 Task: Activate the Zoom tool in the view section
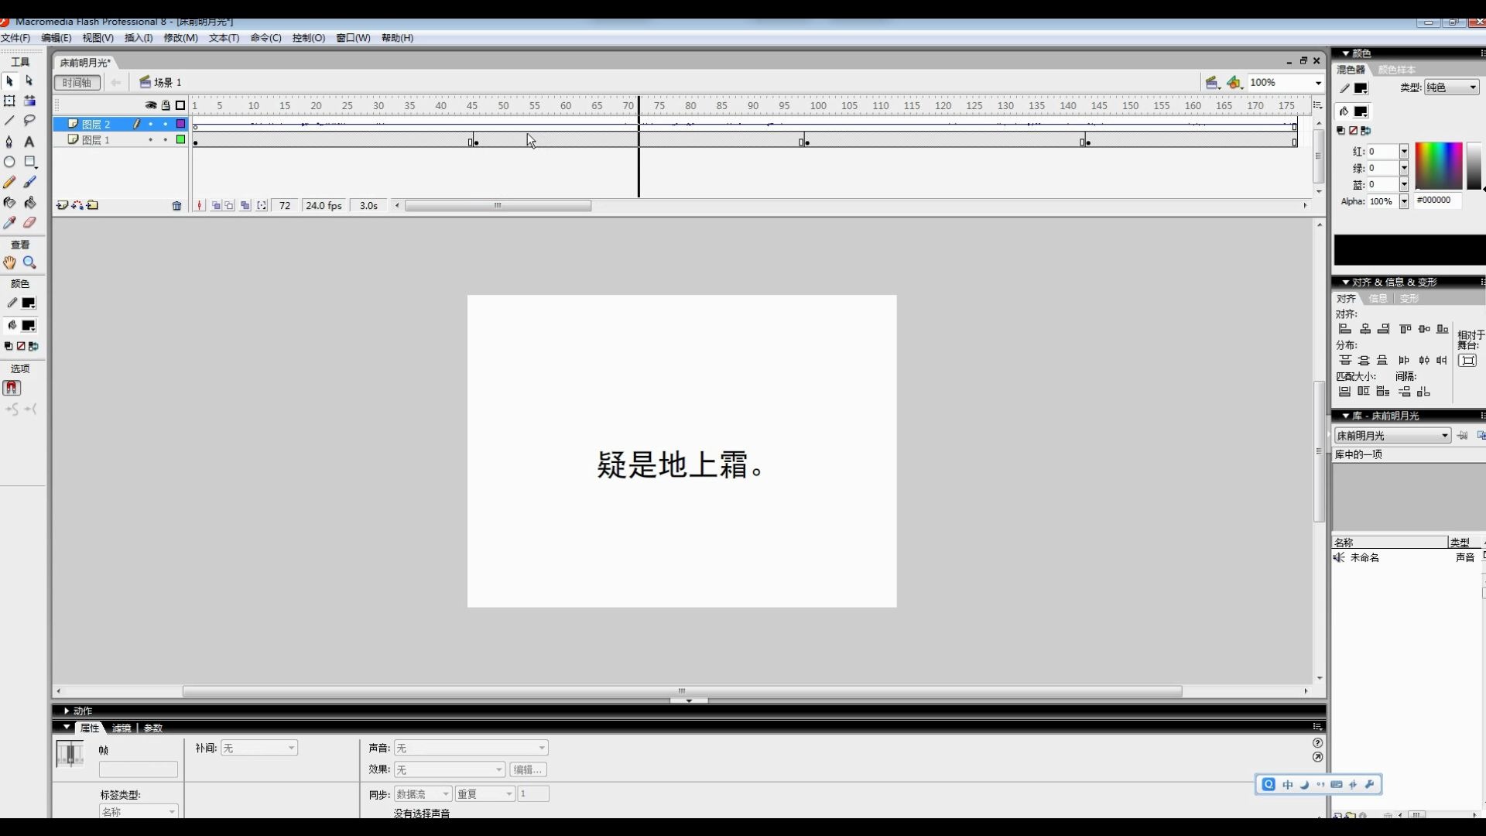(x=29, y=262)
